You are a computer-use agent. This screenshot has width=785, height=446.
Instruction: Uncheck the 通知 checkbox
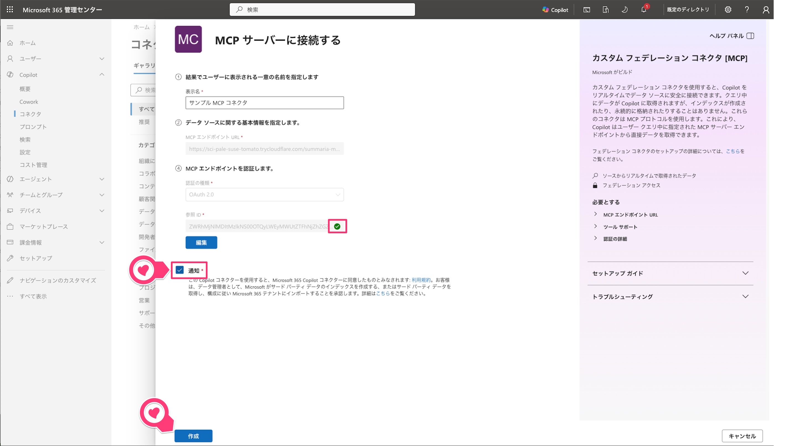click(x=180, y=270)
